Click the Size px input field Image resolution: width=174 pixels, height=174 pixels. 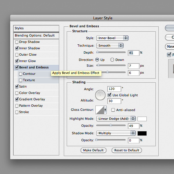click(133, 66)
